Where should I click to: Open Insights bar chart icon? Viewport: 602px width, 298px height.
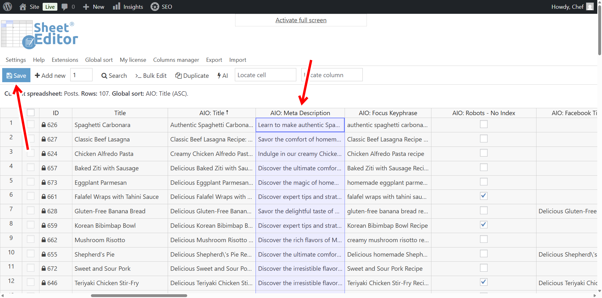pyautogui.click(x=116, y=7)
